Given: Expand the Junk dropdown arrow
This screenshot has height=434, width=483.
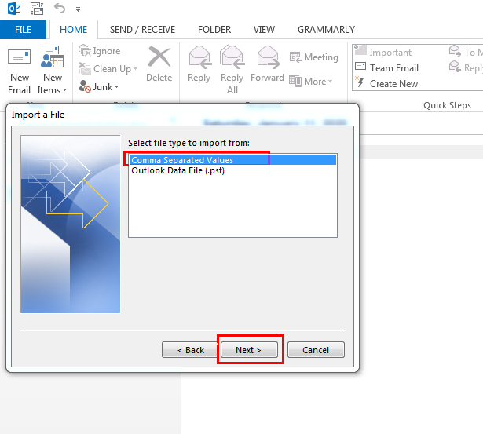Looking at the screenshot, I should (116, 87).
